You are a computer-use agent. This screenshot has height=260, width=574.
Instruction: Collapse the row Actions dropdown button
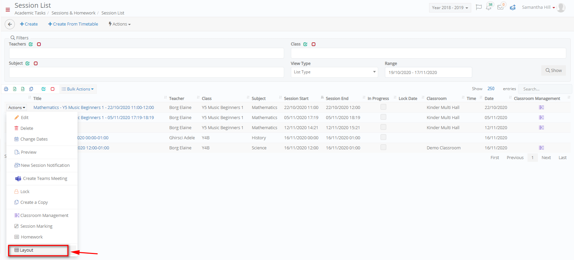[17, 108]
